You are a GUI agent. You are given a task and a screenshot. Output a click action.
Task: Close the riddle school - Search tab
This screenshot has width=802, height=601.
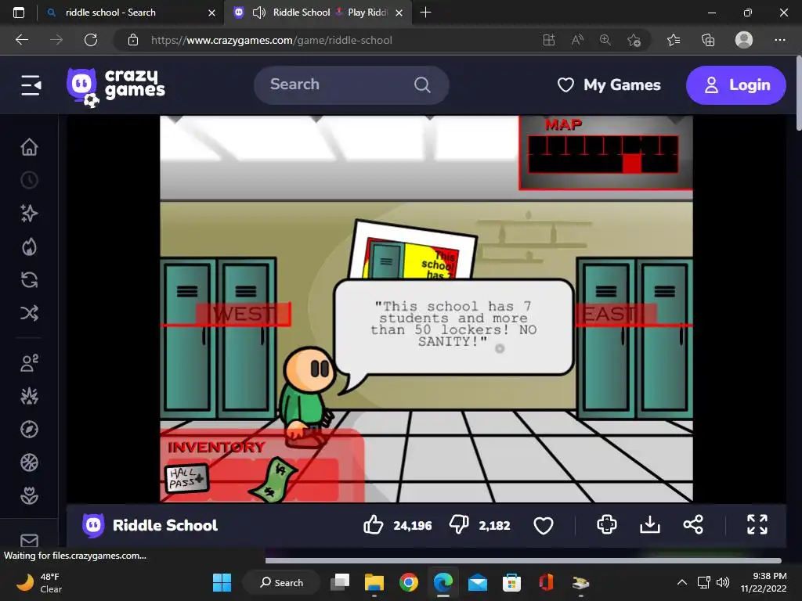(x=211, y=13)
